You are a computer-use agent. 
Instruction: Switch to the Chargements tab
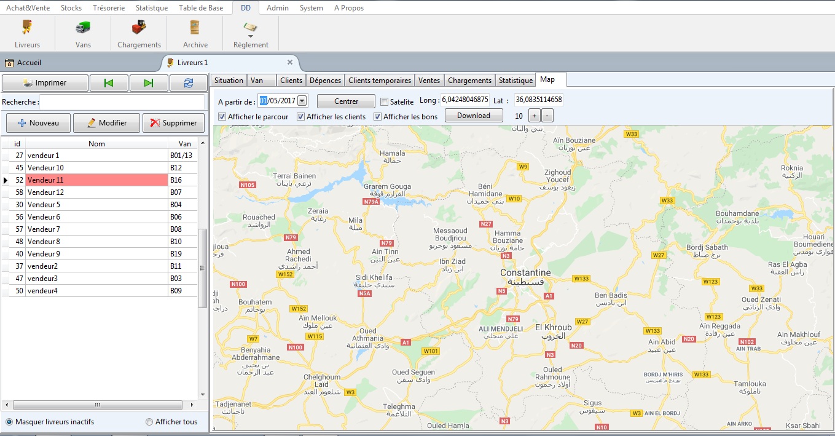[x=469, y=81]
